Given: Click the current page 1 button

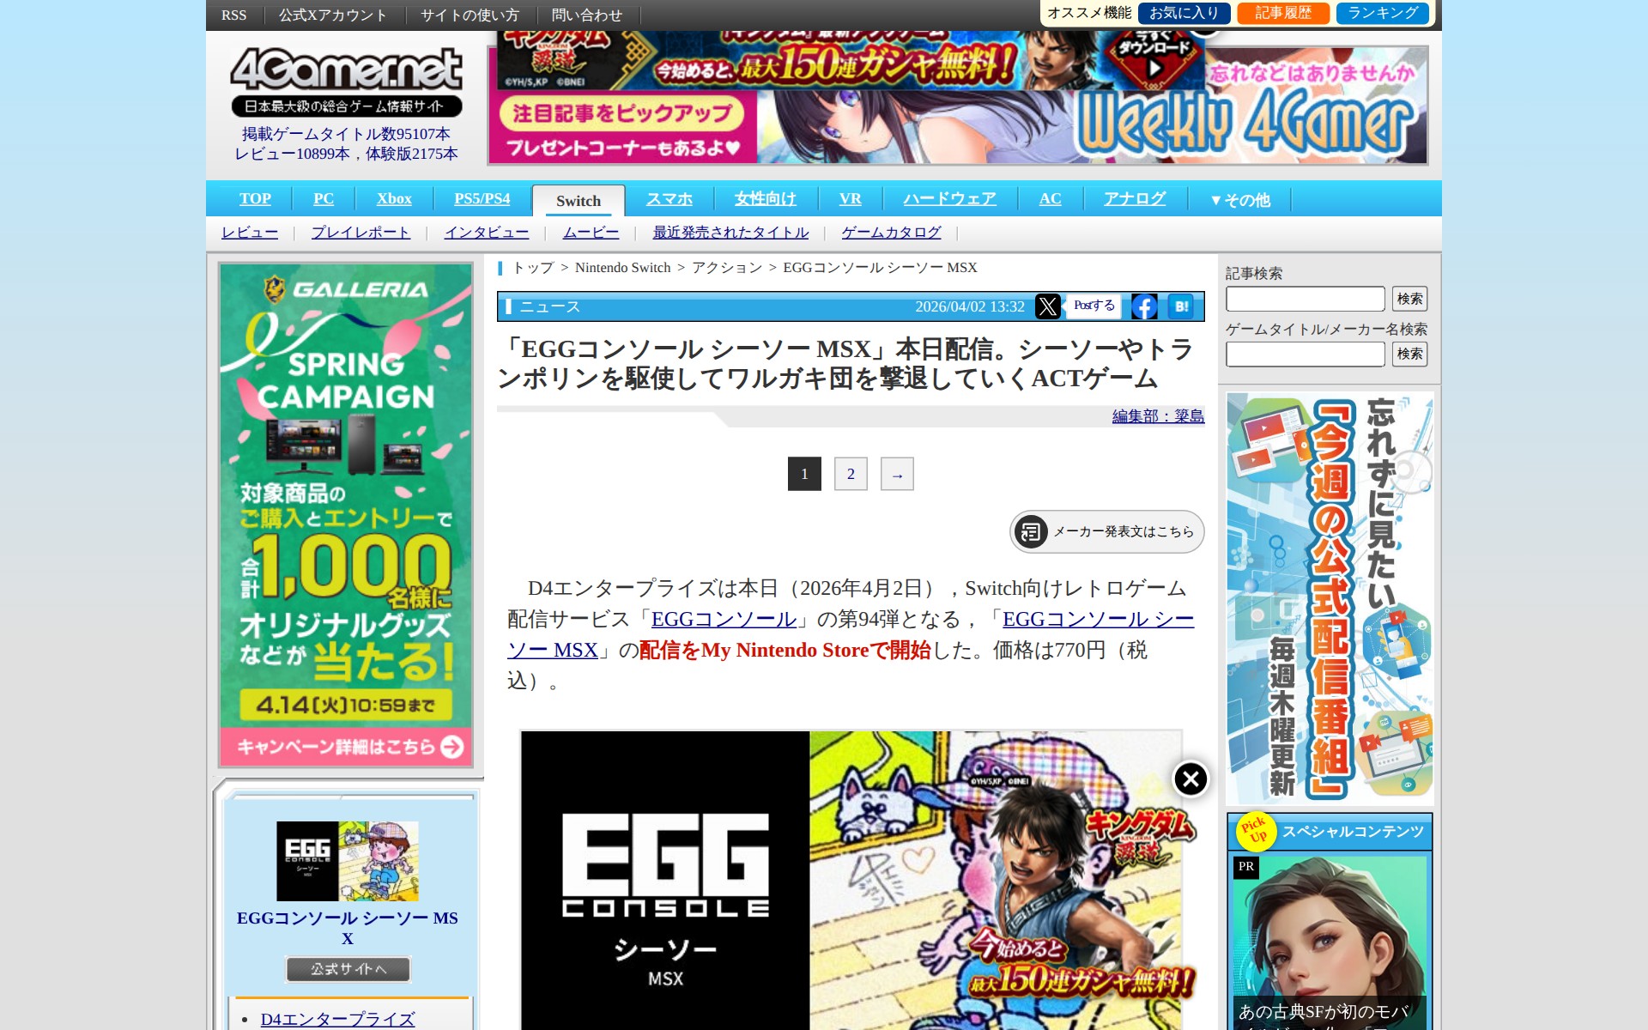Looking at the screenshot, I should pyautogui.click(x=804, y=474).
